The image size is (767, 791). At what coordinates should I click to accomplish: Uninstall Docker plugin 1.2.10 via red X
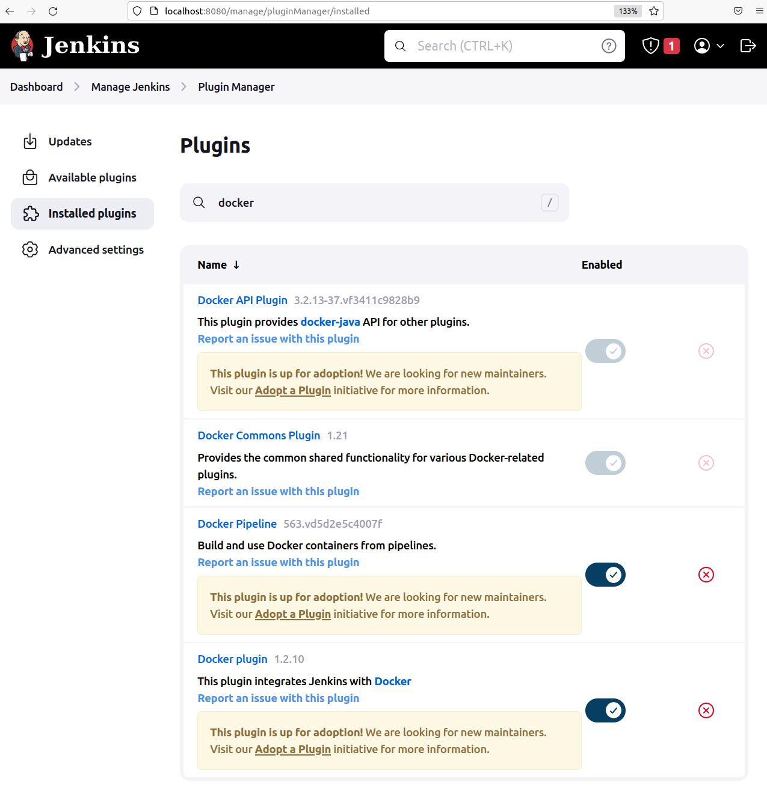click(x=706, y=710)
